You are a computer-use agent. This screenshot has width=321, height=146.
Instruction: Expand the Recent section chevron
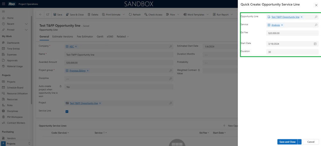(x=26, y=24)
